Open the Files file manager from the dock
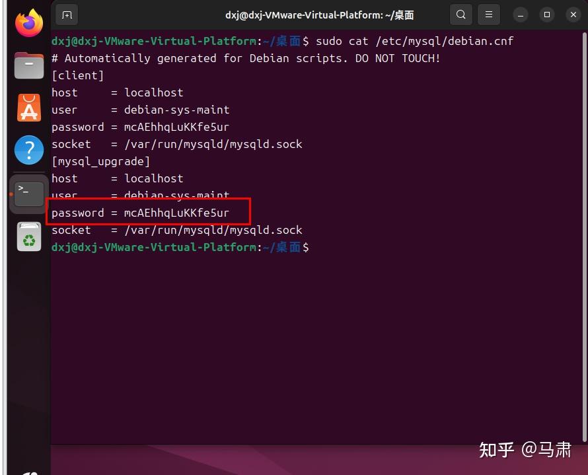This screenshot has width=588, height=475. tap(28, 65)
